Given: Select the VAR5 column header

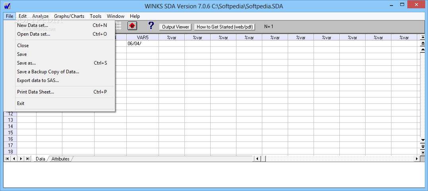Looking at the screenshot, I should 143,38.
